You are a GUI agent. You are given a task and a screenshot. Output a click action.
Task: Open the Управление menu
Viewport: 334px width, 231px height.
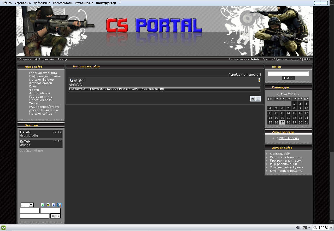(23, 3)
